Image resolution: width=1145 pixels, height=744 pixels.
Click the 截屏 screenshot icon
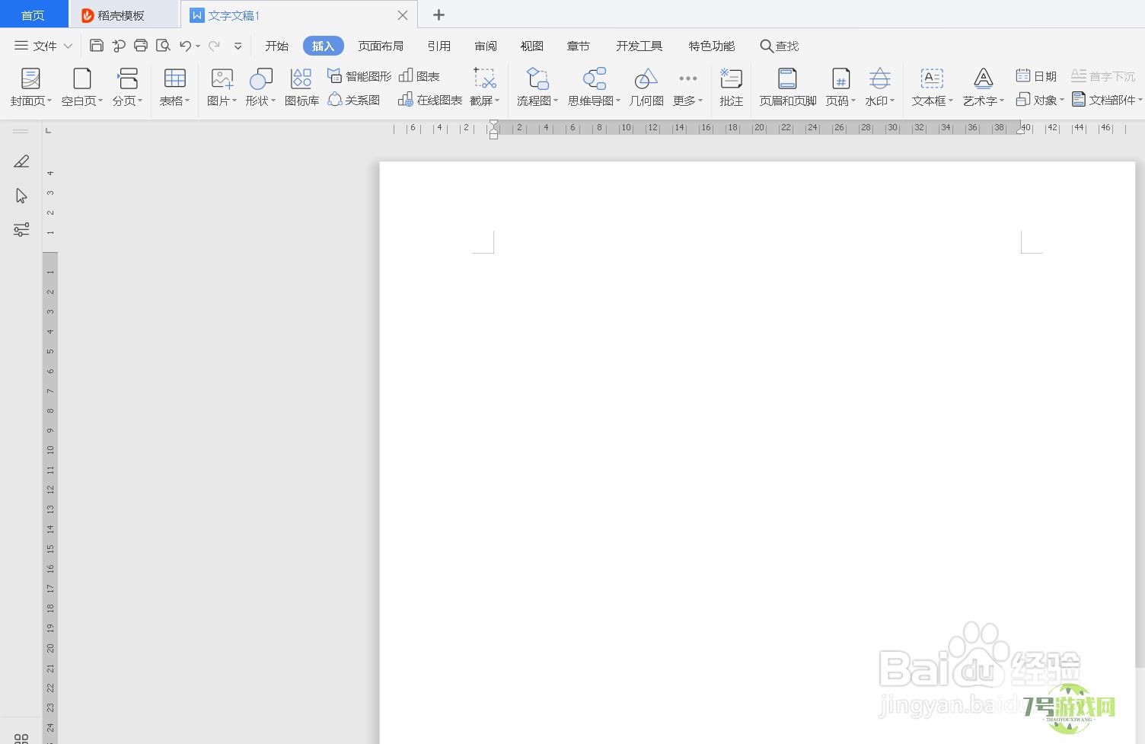(485, 78)
